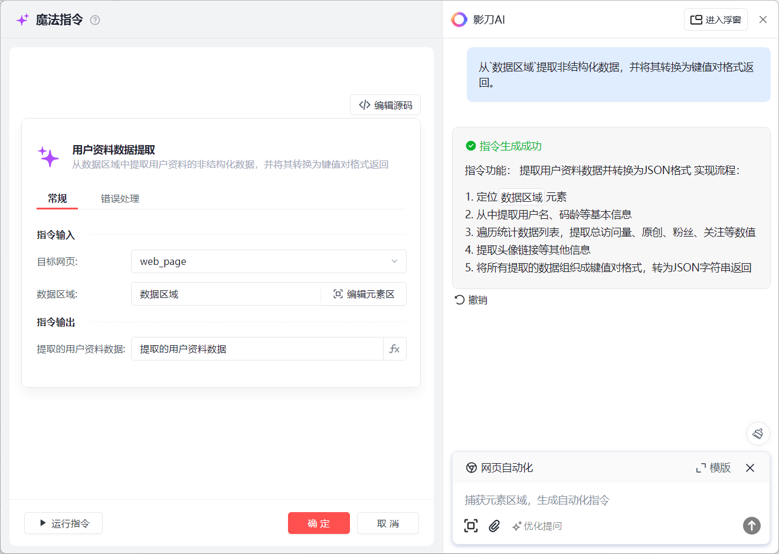Click the 影刀AI logo icon
The image size is (779, 554).
(459, 19)
